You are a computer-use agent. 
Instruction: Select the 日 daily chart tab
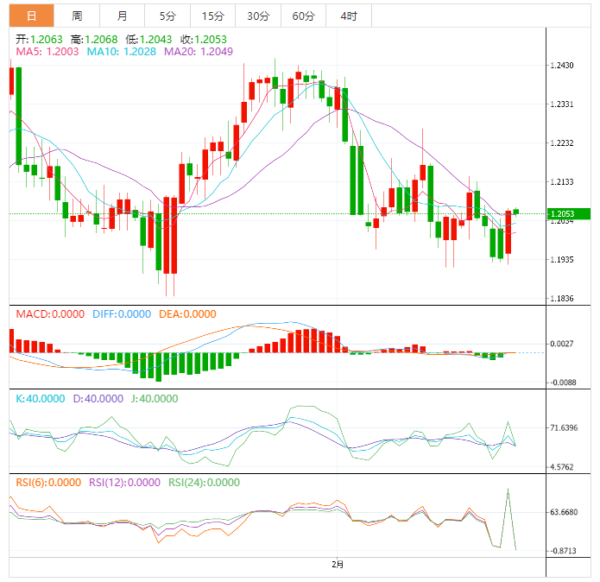(x=31, y=16)
